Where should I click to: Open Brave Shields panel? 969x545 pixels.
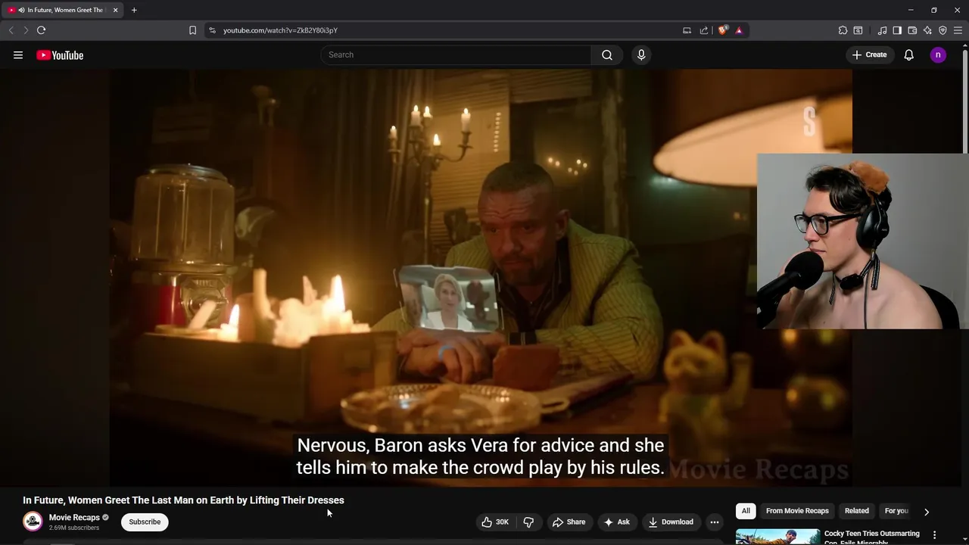coord(722,30)
